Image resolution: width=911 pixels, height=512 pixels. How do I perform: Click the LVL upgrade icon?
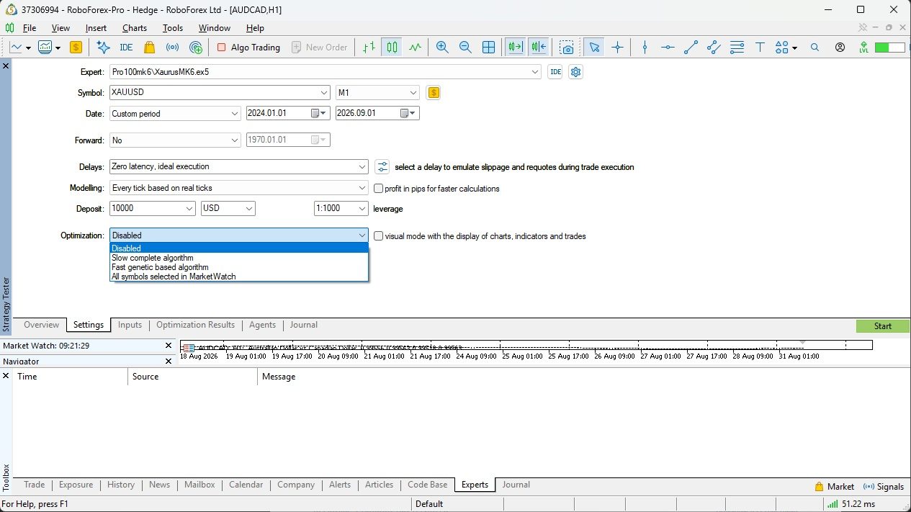pos(863,48)
